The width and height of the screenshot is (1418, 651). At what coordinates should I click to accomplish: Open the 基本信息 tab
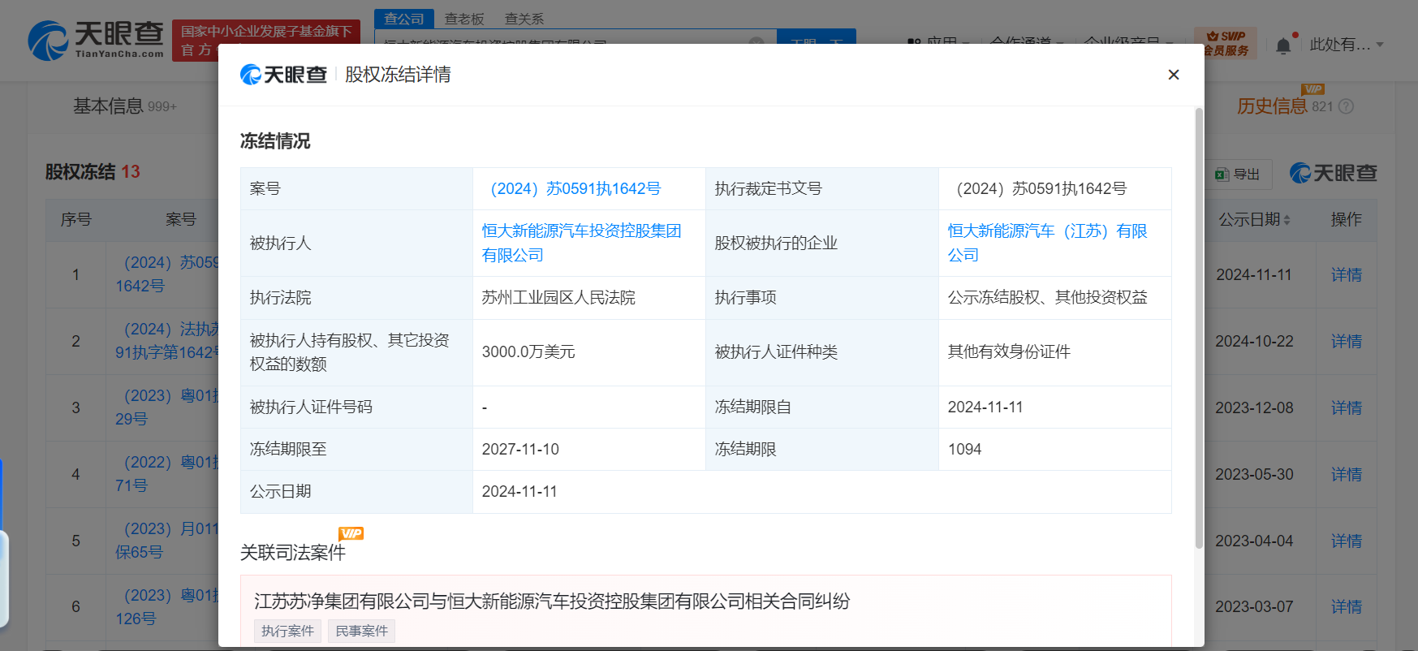pos(124,106)
